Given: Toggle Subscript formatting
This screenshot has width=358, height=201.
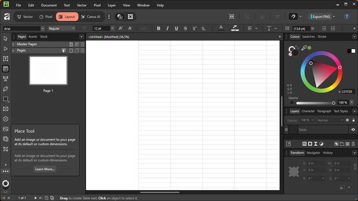Looking at the screenshot, I should [204, 28].
